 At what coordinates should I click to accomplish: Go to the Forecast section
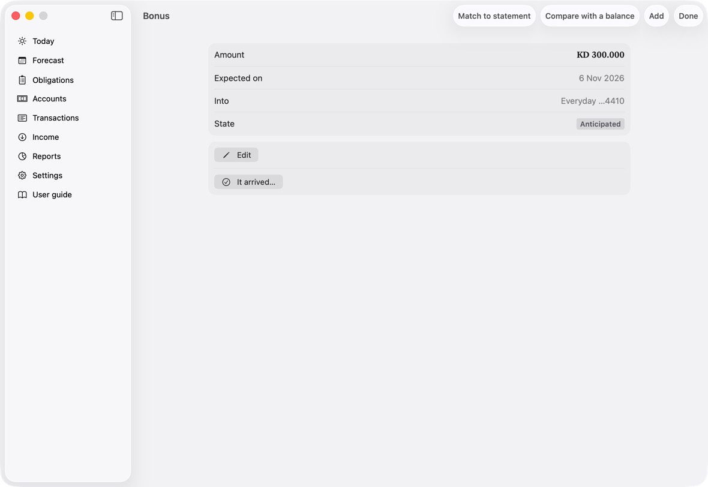[49, 61]
